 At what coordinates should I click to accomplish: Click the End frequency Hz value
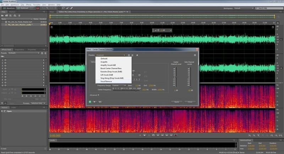point(151,86)
